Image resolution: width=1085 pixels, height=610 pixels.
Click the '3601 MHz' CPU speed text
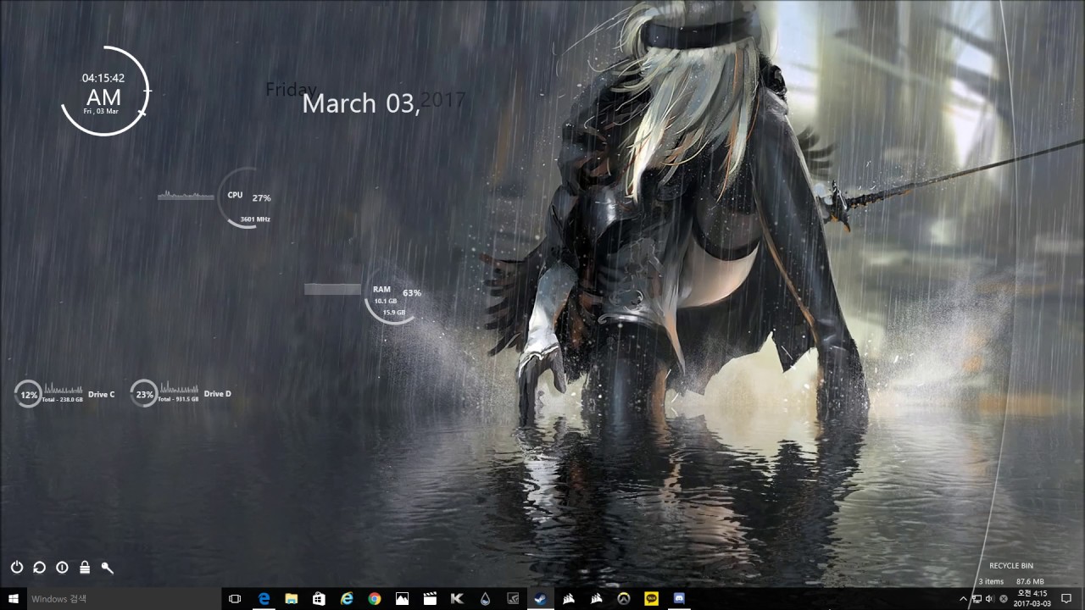[x=255, y=219]
